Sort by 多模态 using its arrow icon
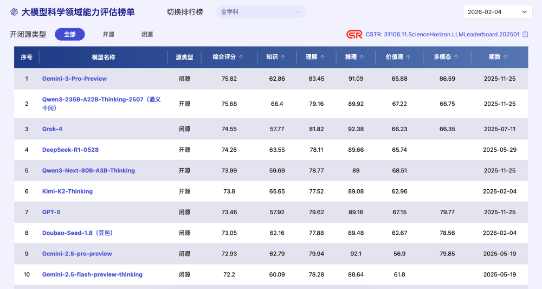542x289 pixels. click(456, 57)
